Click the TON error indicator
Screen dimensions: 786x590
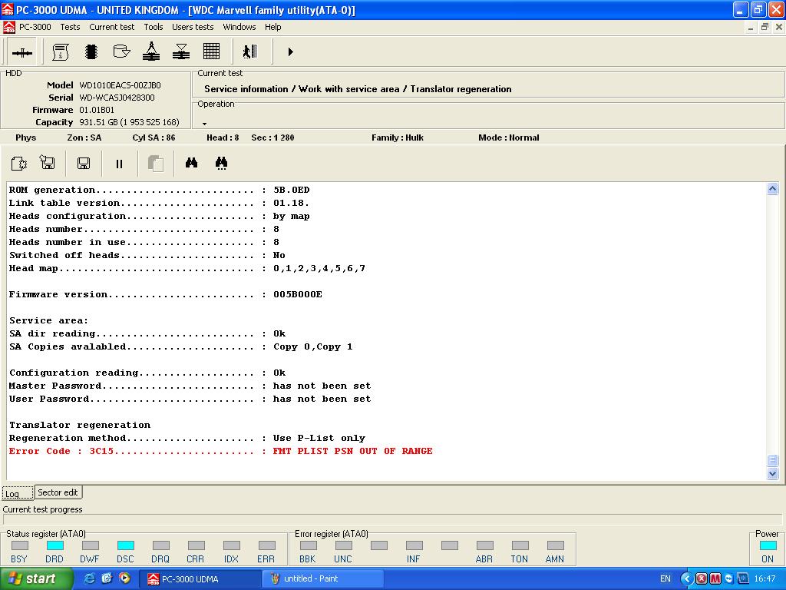point(520,545)
